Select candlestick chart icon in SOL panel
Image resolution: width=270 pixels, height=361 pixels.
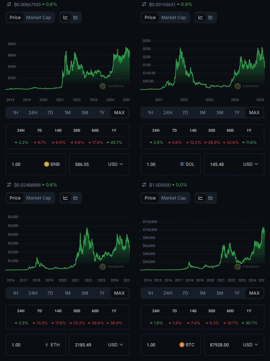click(211, 17)
